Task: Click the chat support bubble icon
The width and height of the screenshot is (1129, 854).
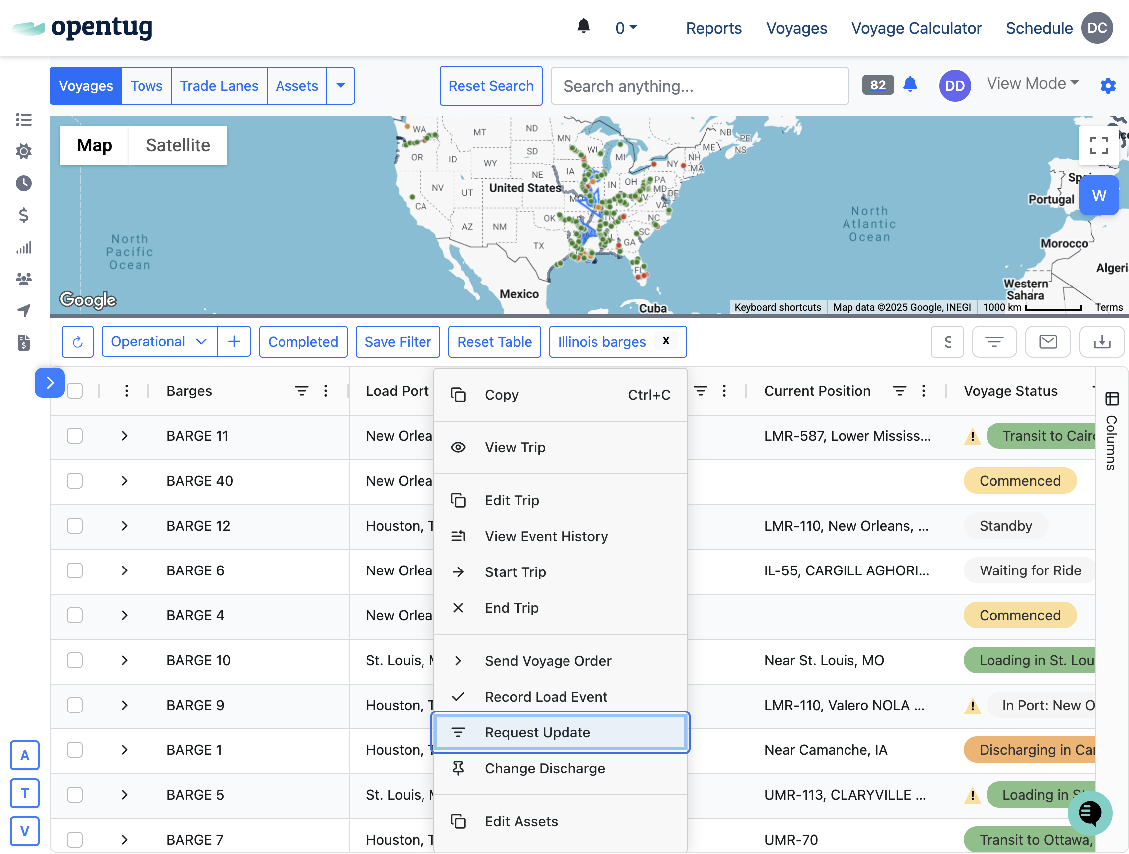Action: click(1089, 813)
